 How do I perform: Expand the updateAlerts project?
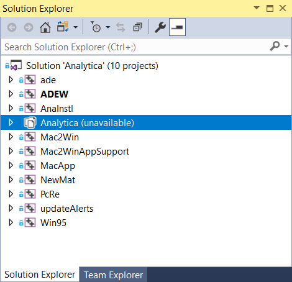pos(11,208)
